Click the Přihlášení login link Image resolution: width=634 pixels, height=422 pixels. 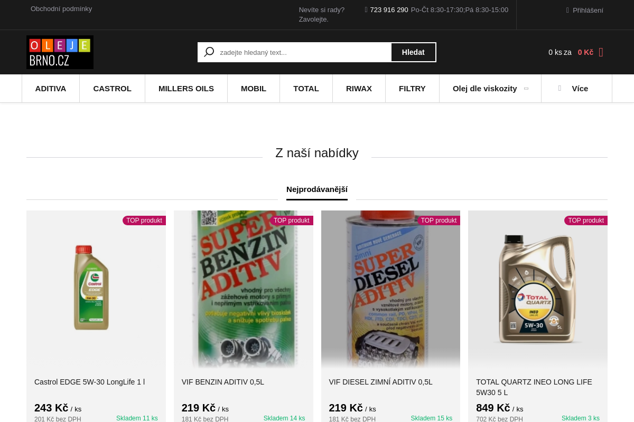588,10
